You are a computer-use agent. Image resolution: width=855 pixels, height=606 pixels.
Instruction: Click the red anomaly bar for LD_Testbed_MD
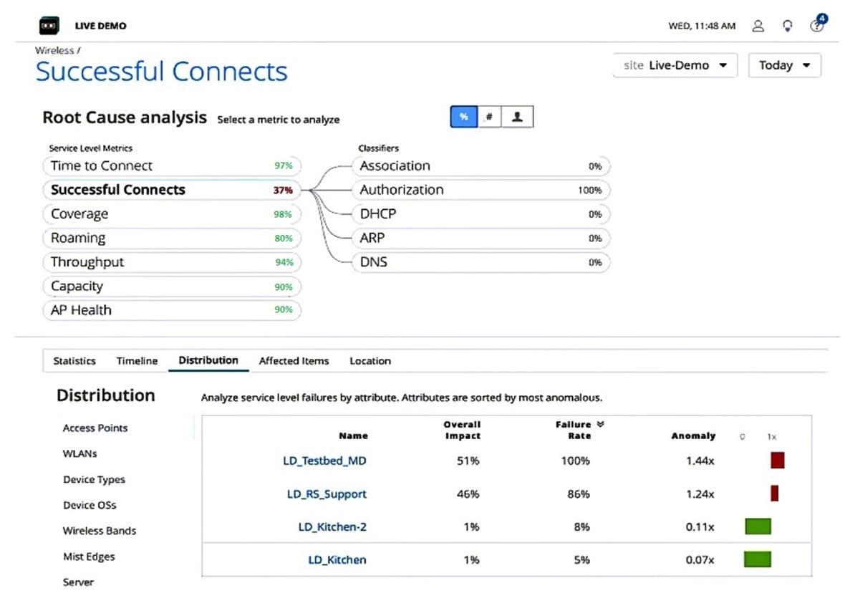[777, 460]
